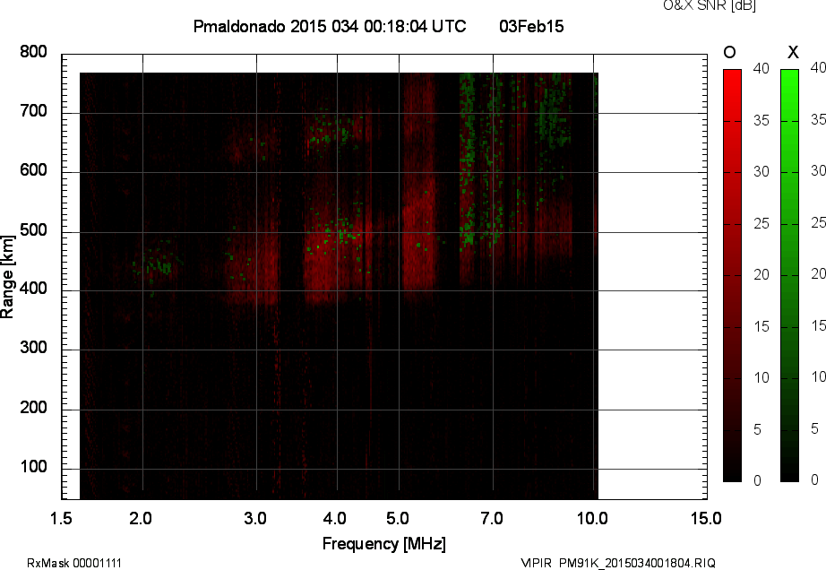Viewport: 826px width, 570px height.
Task: Click the "Range [km]" axis label
Action: pyautogui.click(x=8, y=275)
